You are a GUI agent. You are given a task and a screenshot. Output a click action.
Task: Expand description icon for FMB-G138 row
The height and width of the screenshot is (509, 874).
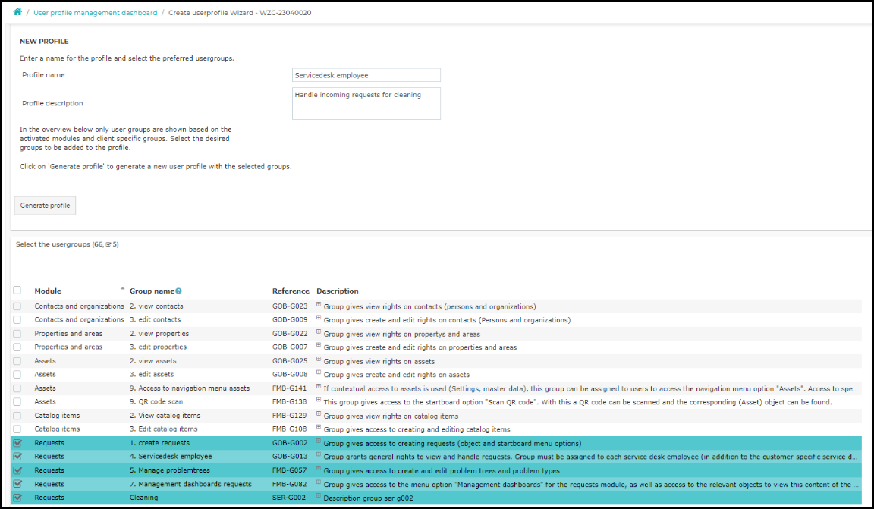pos(319,400)
